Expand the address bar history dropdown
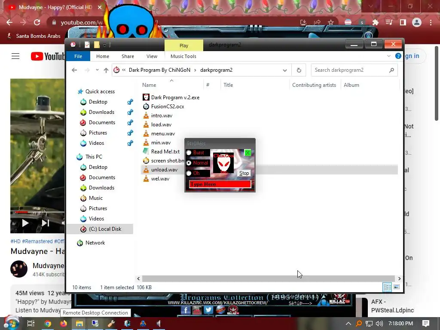 click(285, 70)
